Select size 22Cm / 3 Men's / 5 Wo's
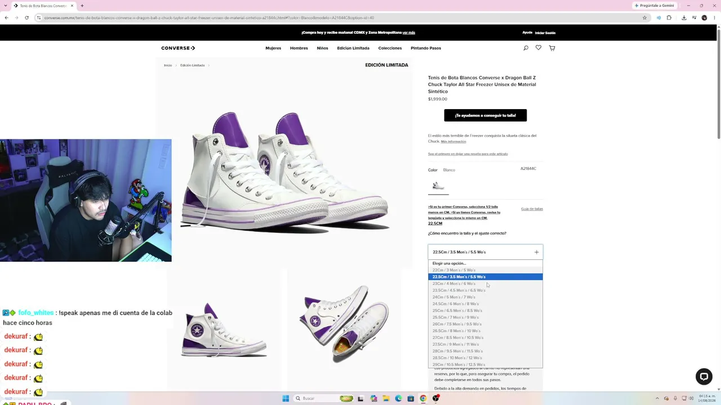Screen dimensions: 721x405 (485, 270)
